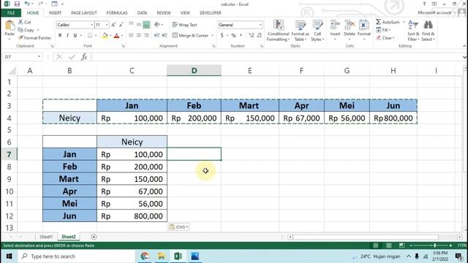Viewport: 468px width, 263px height.
Task: Open the borders dropdown arrow
Action: [x=96, y=36]
